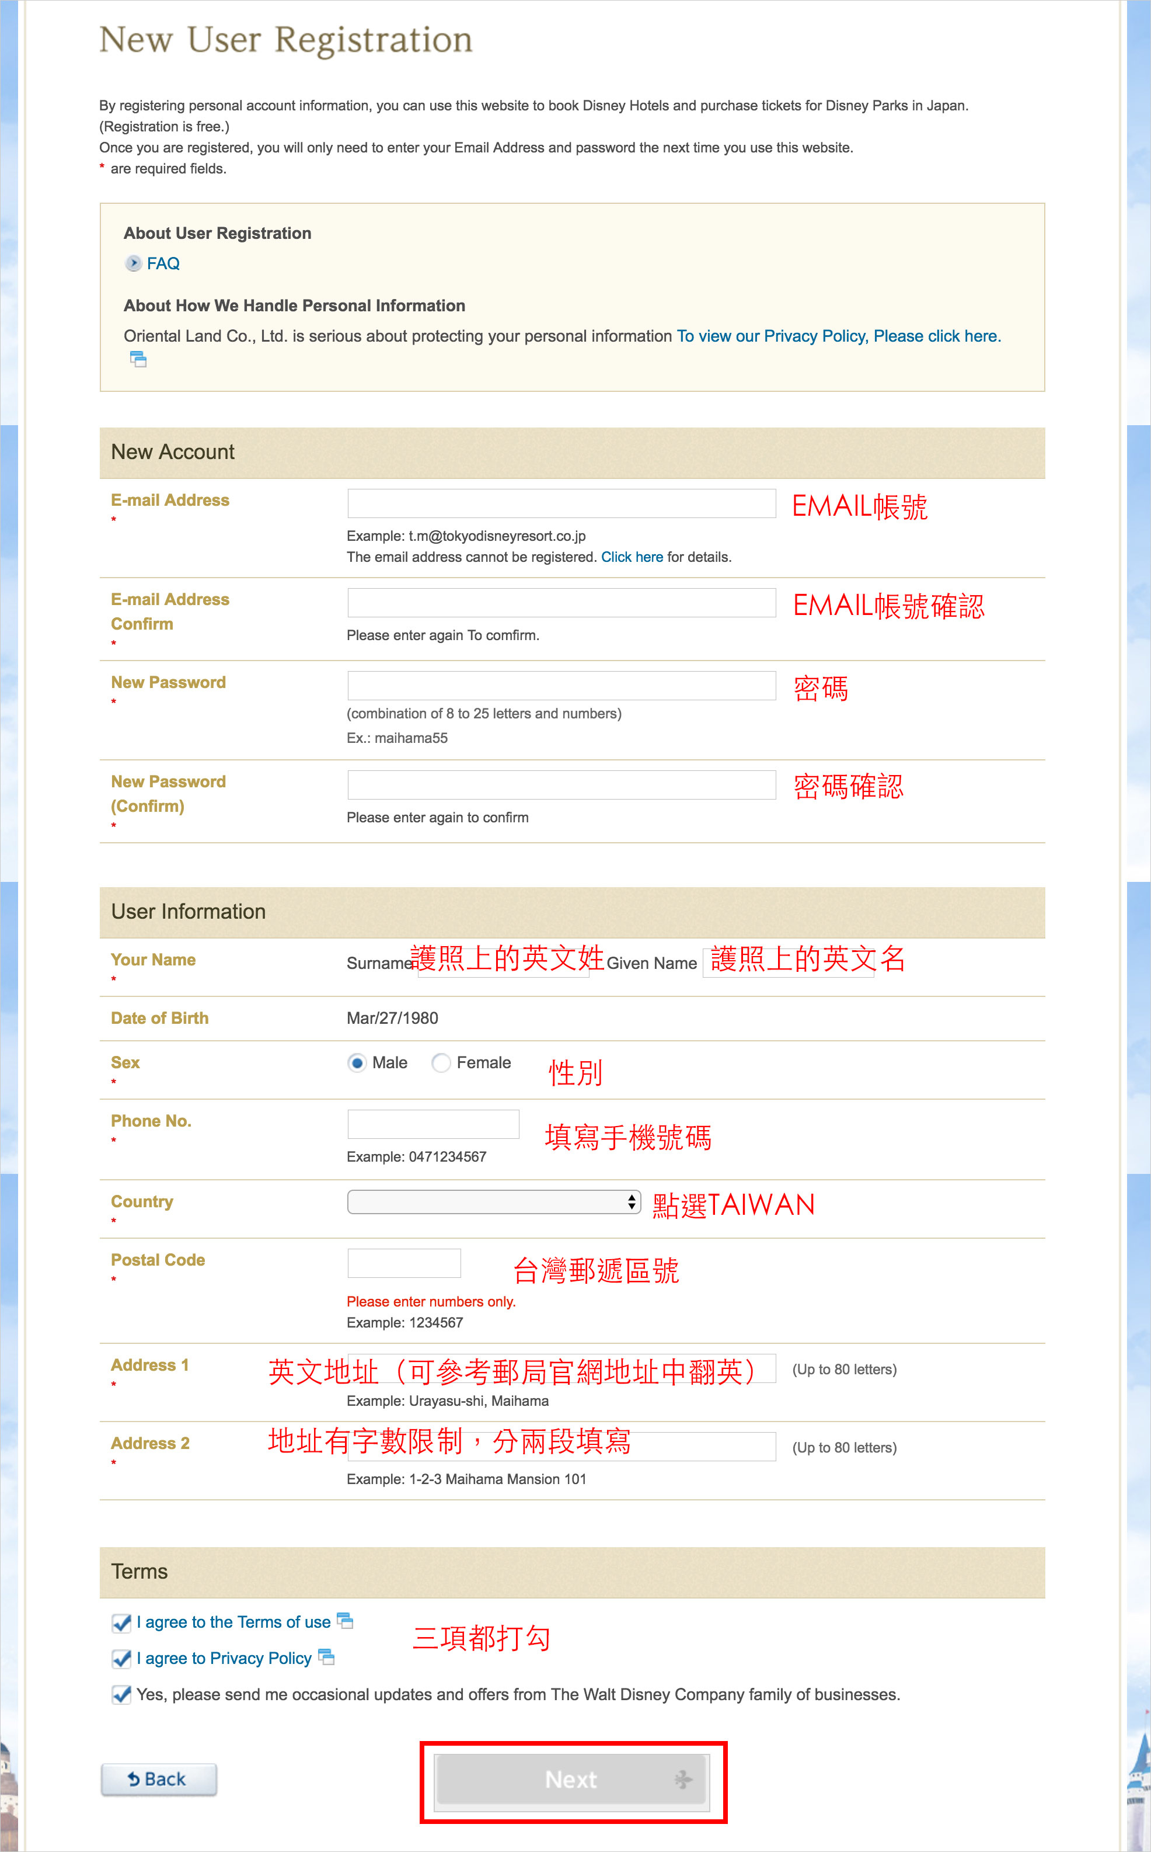Open the 'Click here' email details link
1151x1852 pixels.
(x=632, y=557)
